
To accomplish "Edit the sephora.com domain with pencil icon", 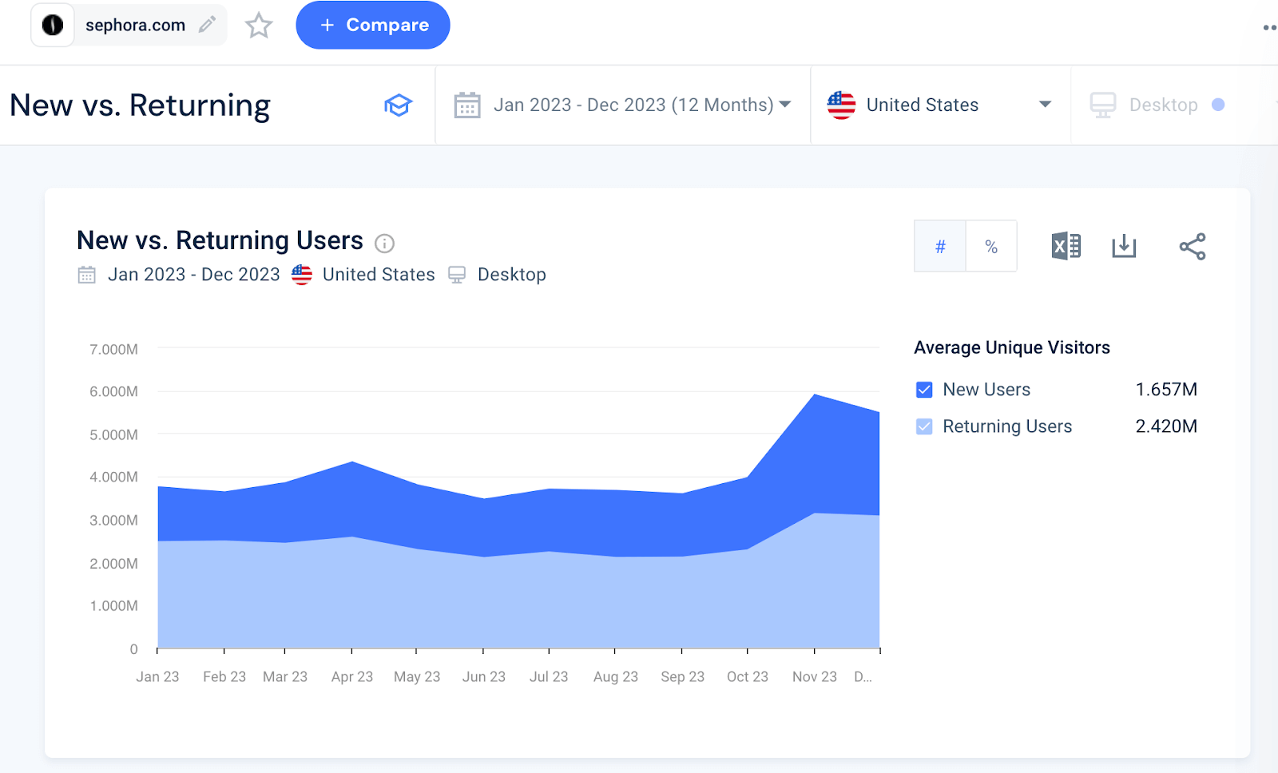I will [207, 25].
